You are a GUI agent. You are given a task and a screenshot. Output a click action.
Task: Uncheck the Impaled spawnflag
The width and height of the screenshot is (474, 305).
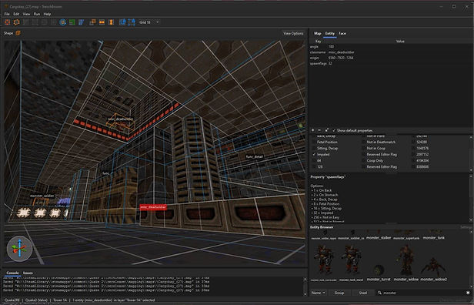(314, 154)
